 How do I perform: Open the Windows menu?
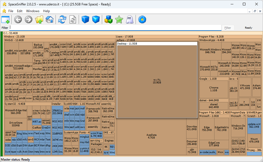point(33,11)
